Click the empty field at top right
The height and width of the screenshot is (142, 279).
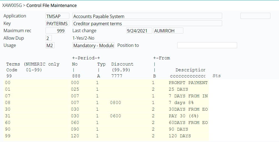(255, 16)
